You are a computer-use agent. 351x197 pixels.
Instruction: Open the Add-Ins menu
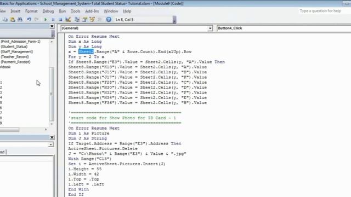92,11
